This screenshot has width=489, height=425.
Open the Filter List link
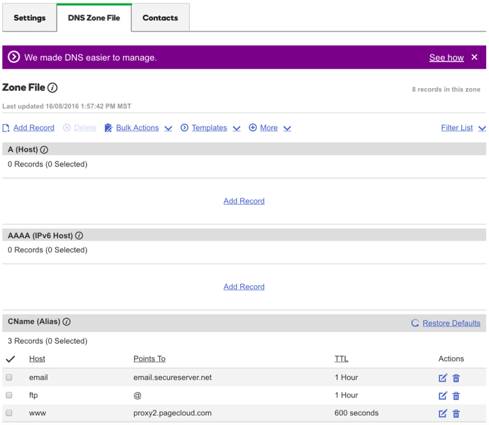point(457,128)
